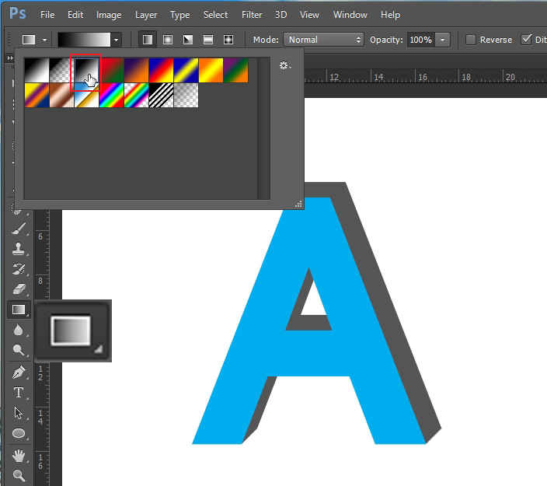Choose the Angle Gradient style

coord(188,40)
